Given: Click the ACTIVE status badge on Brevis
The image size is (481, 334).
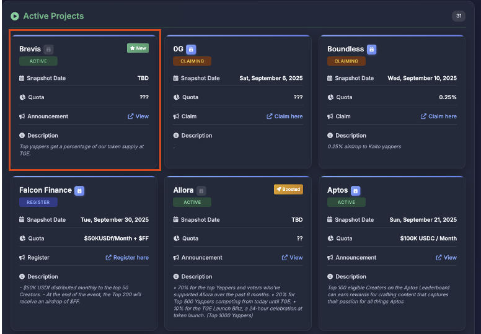Looking at the screenshot, I should [x=38, y=61].
